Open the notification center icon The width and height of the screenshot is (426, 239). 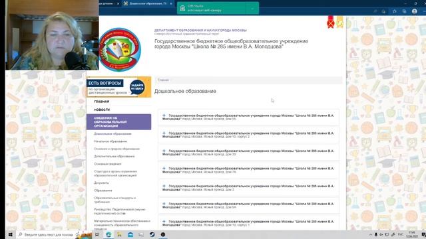click(423, 234)
